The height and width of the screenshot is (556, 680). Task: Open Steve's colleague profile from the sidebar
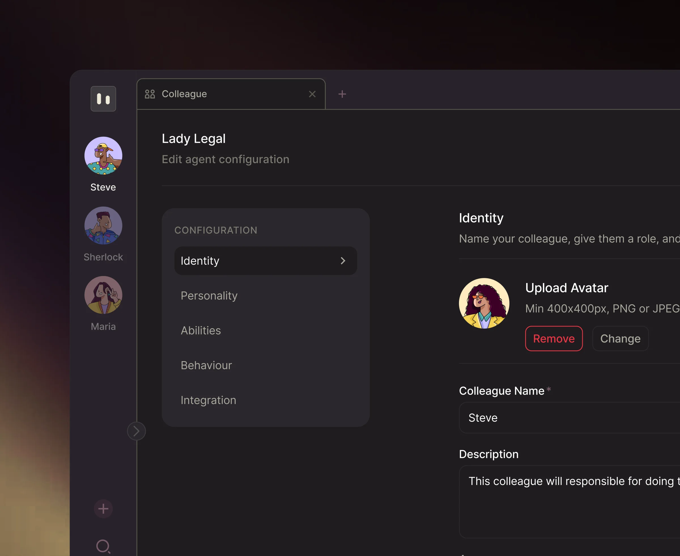(x=103, y=156)
